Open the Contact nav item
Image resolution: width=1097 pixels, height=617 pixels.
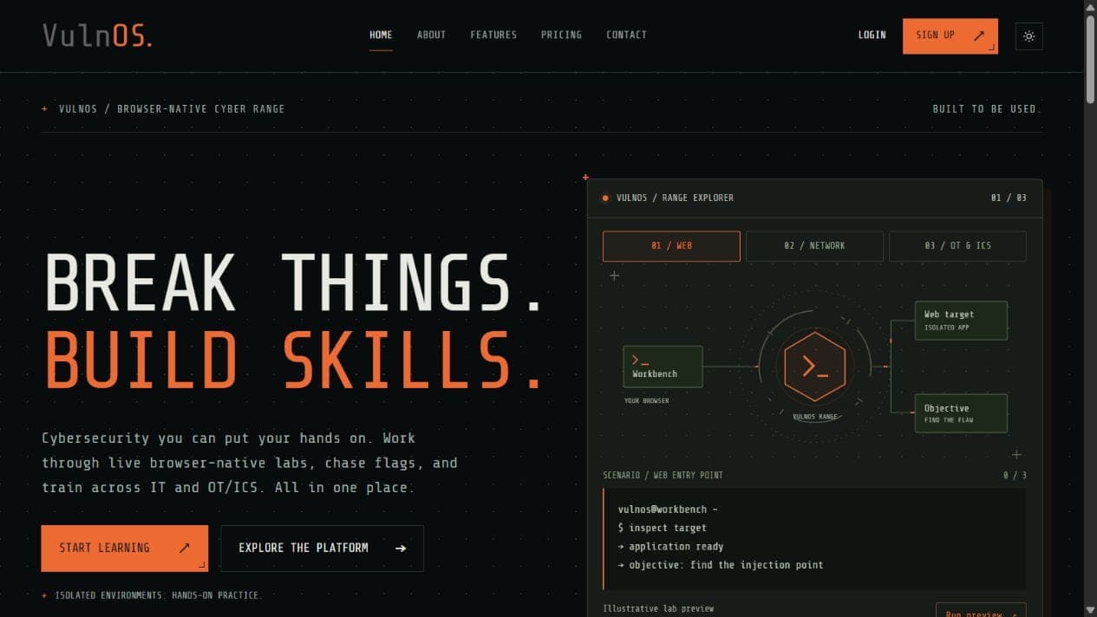point(626,35)
